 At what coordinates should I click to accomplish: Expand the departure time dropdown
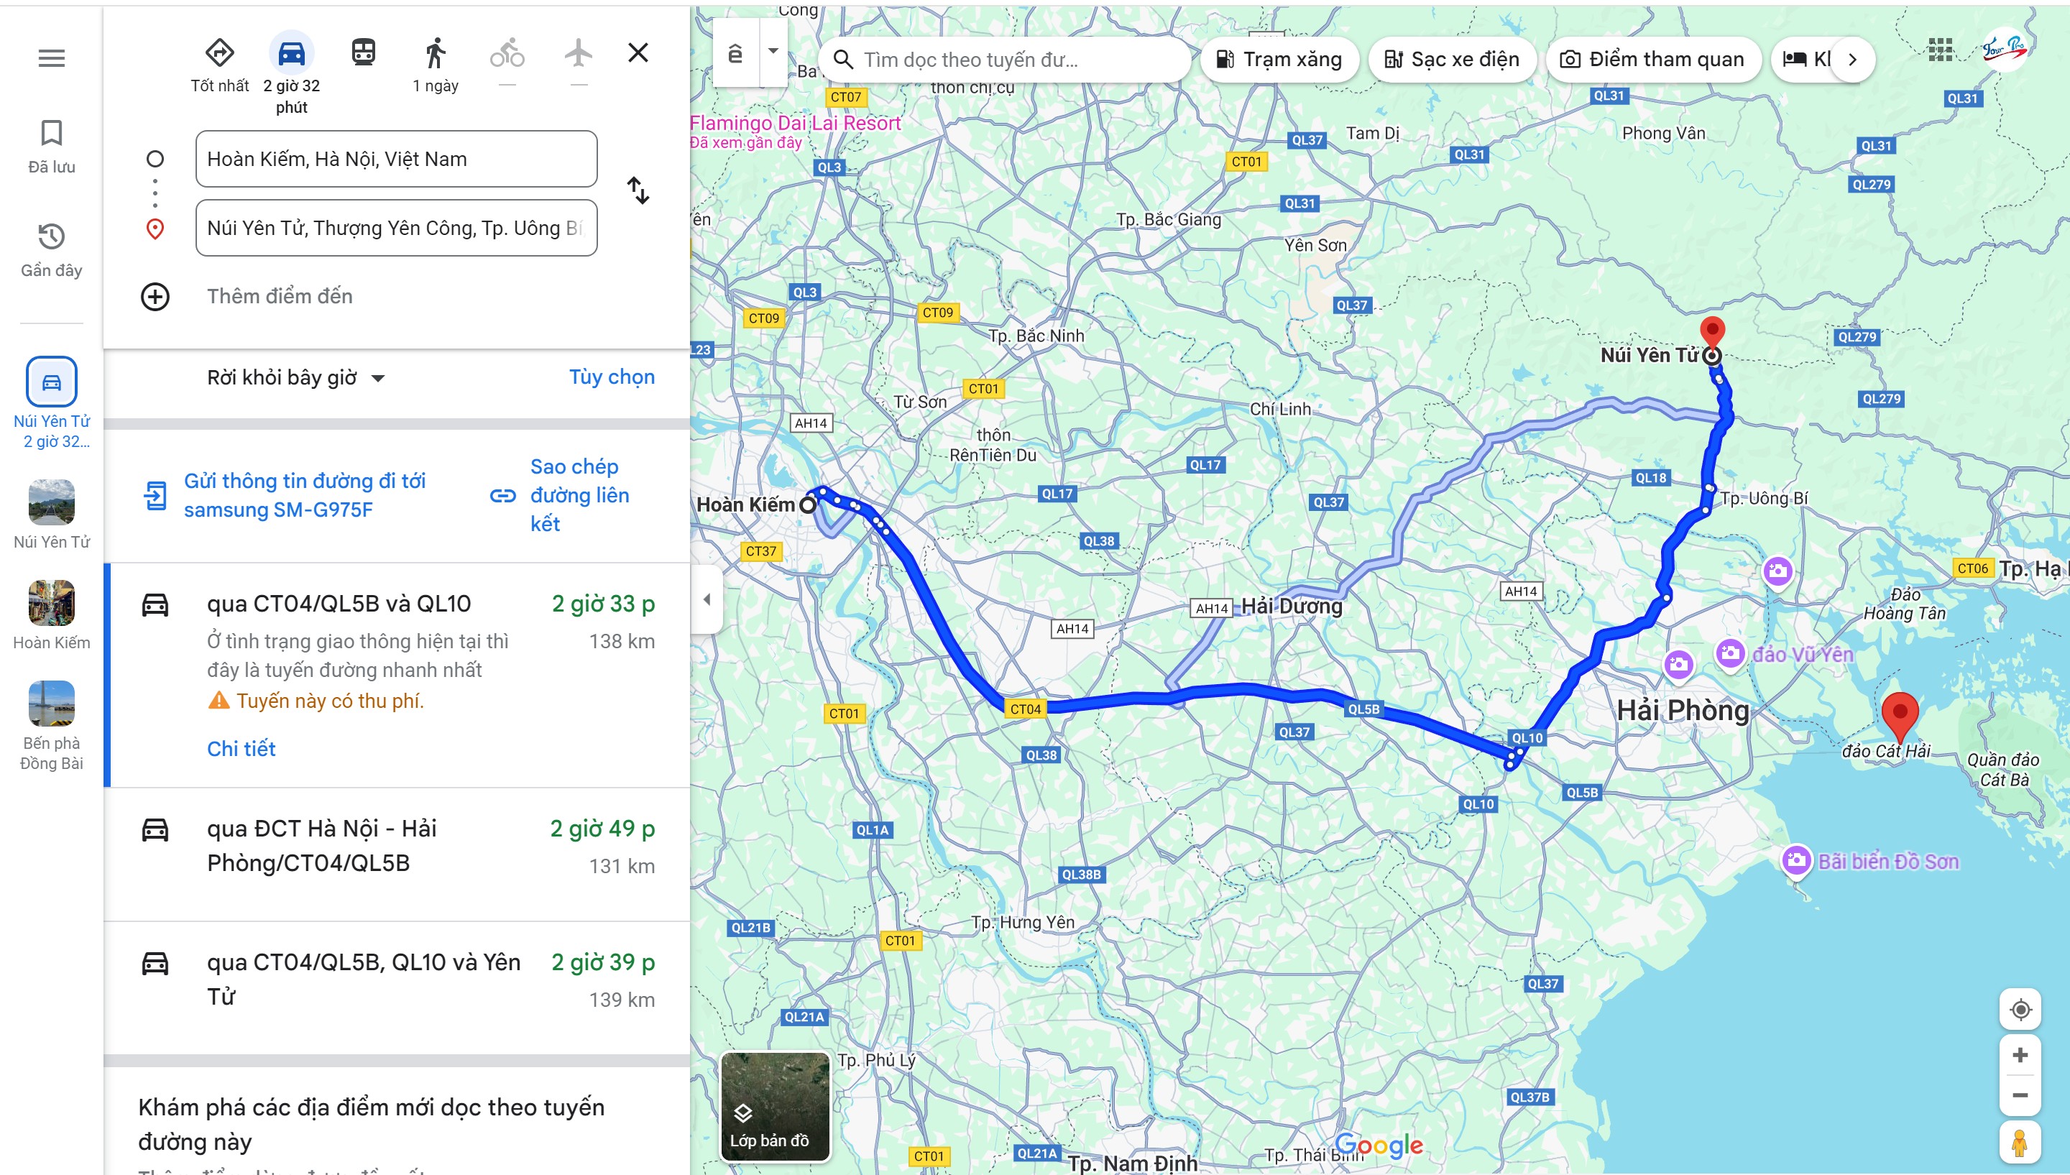(296, 378)
